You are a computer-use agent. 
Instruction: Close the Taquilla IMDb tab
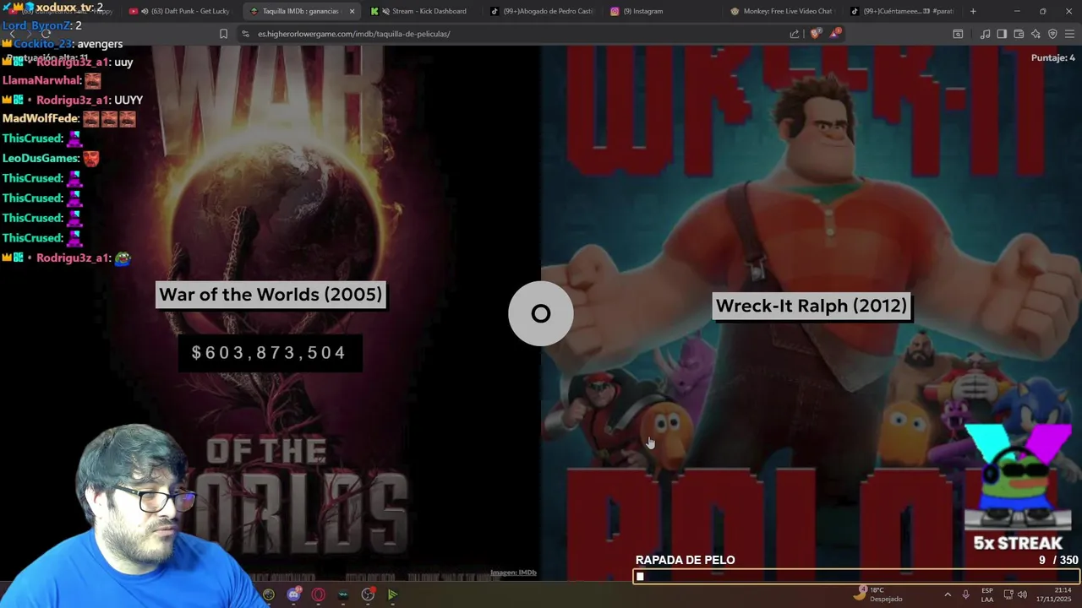[x=352, y=11]
